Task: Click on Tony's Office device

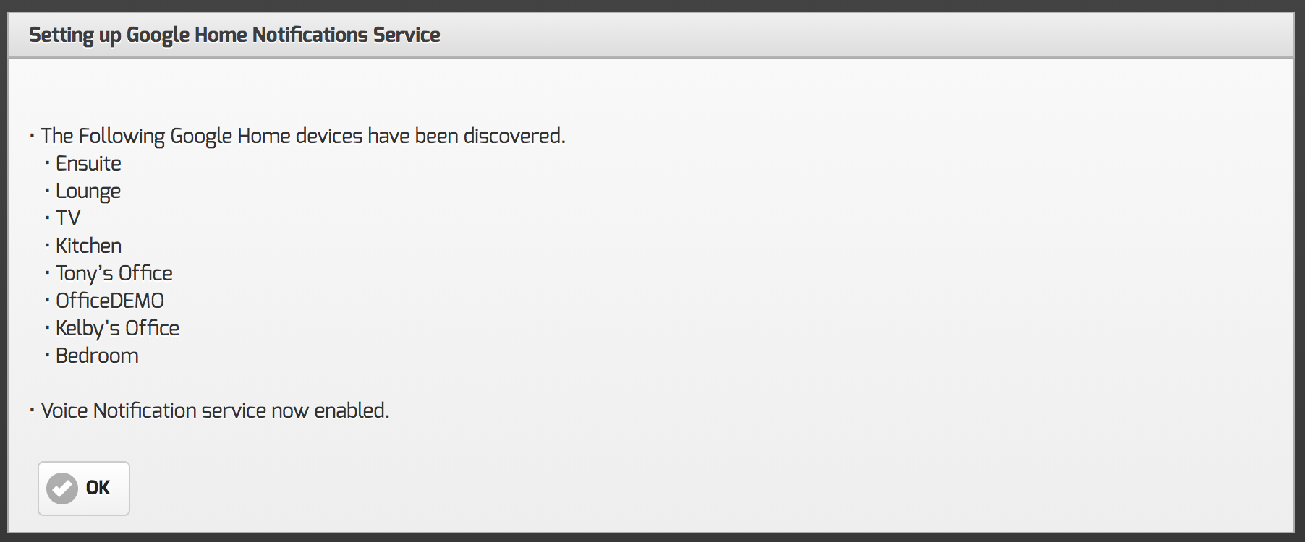Action: pos(114,273)
